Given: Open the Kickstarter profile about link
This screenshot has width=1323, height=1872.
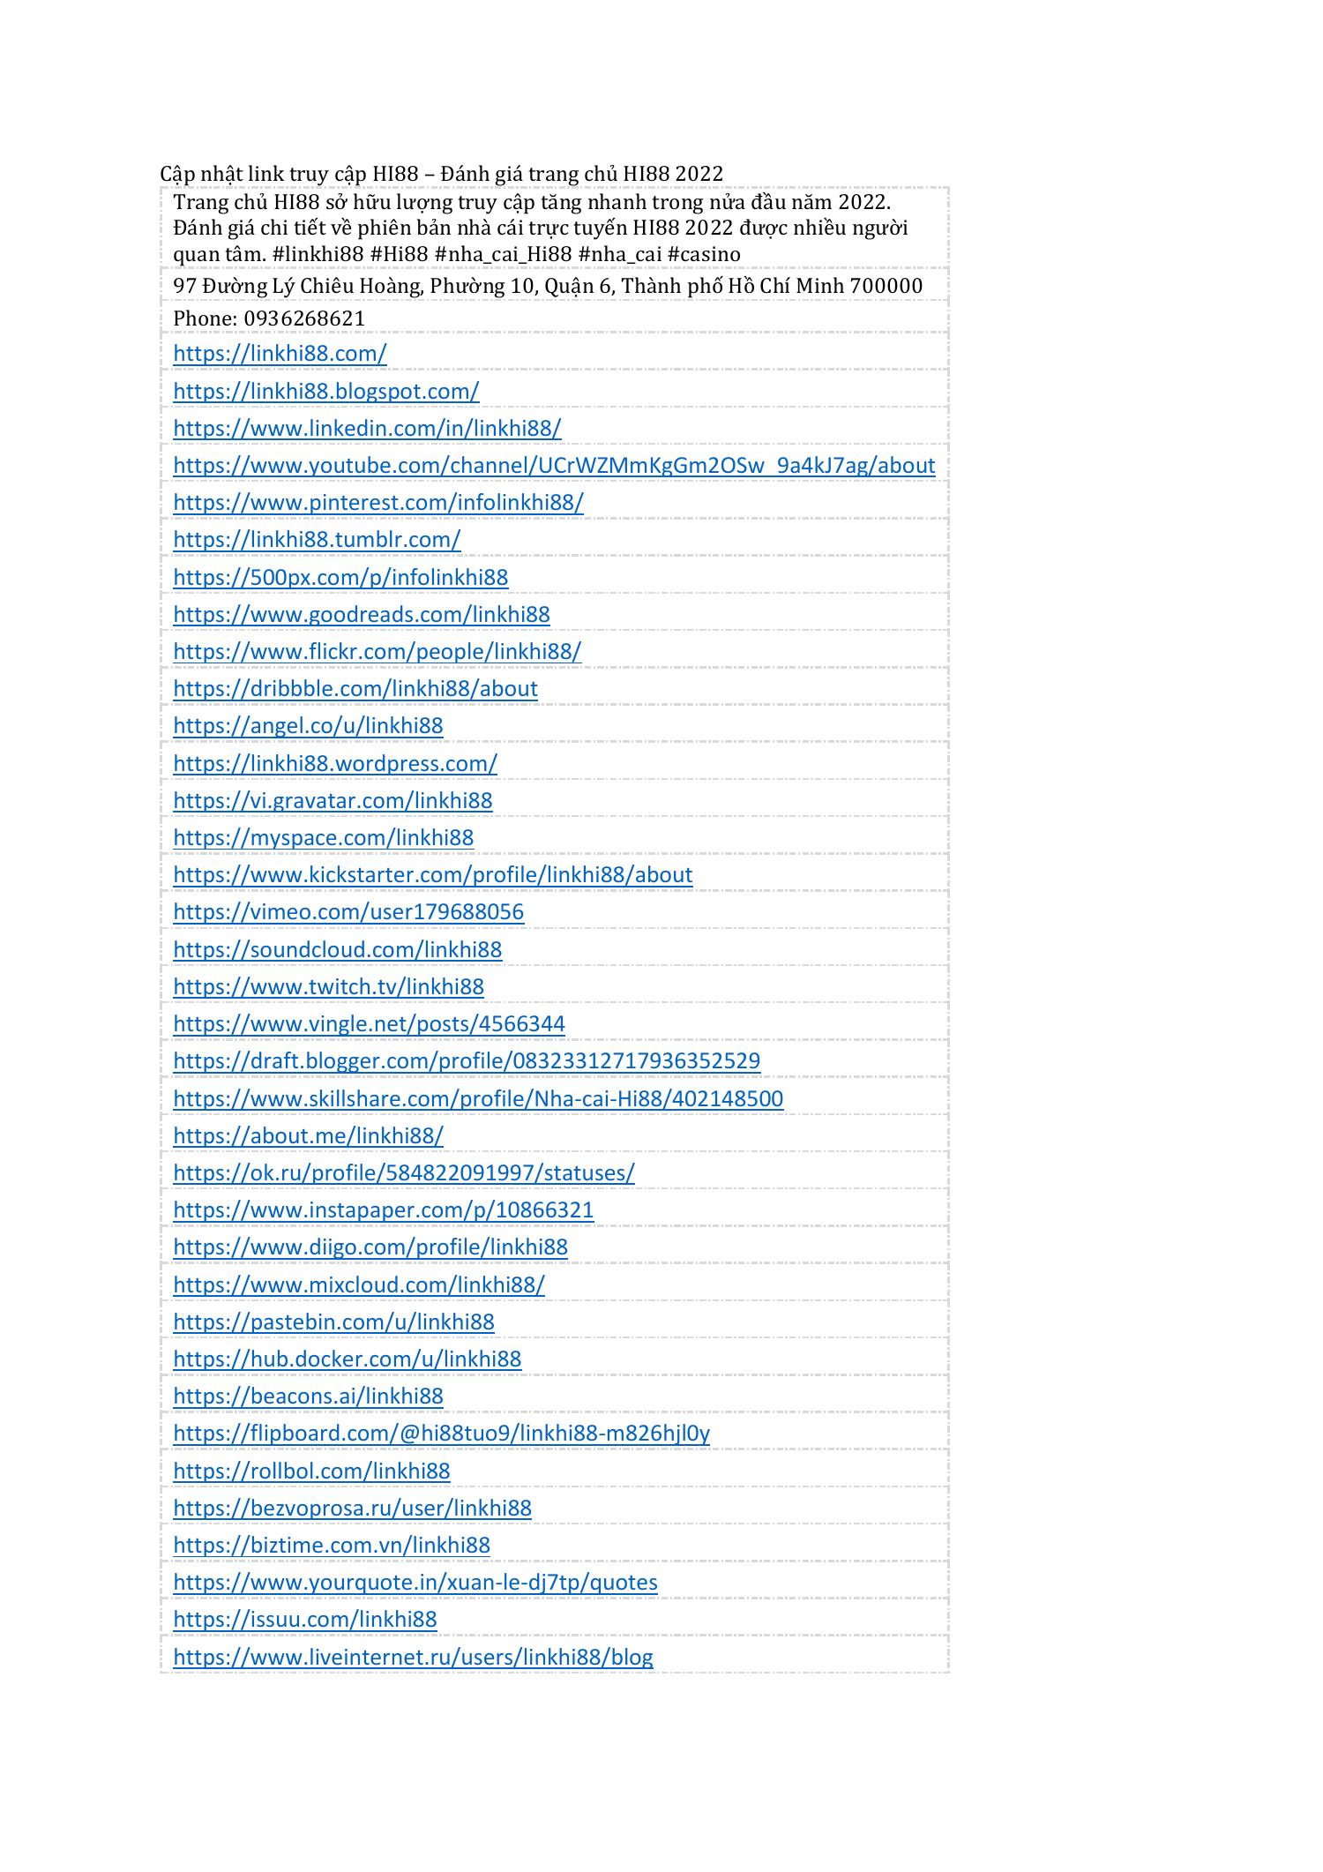Looking at the screenshot, I should point(433,874).
